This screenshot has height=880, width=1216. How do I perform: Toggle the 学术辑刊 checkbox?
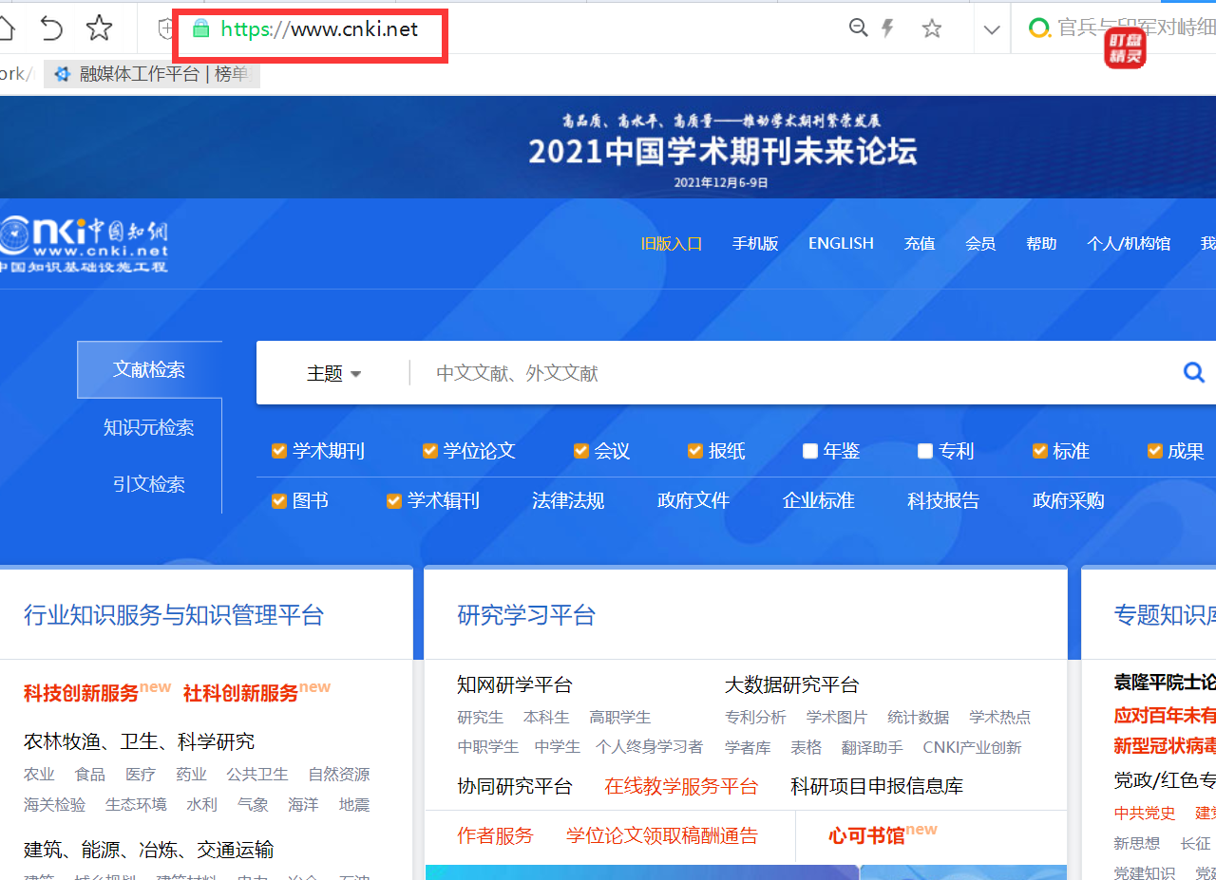pyautogui.click(x=394, y=500)
